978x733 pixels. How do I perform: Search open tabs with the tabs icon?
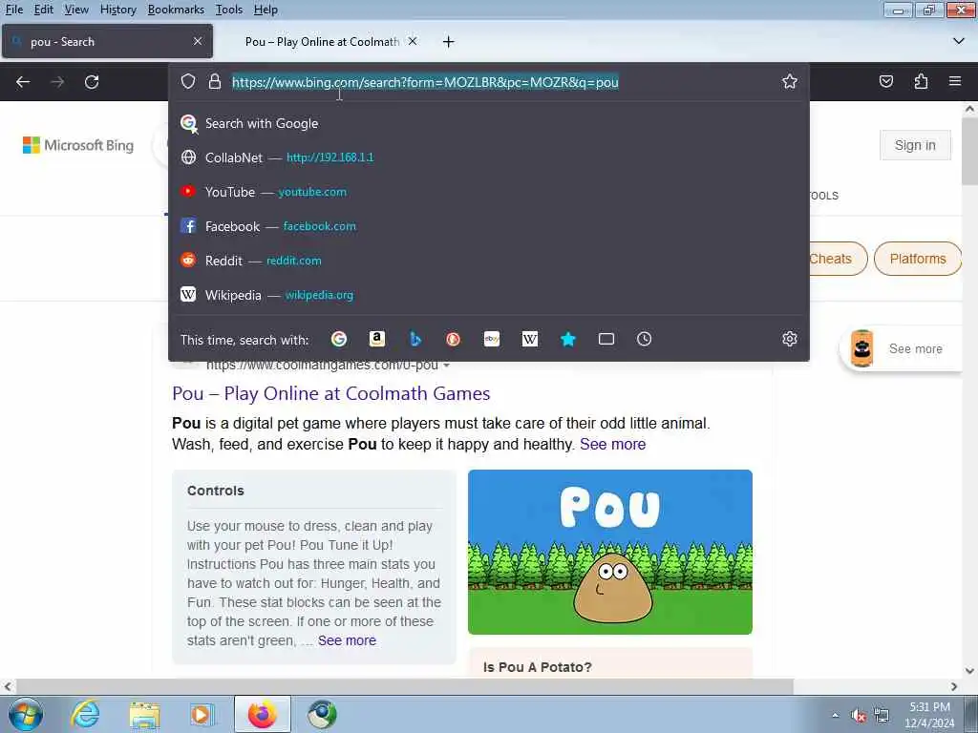click(x=606, y=339)
